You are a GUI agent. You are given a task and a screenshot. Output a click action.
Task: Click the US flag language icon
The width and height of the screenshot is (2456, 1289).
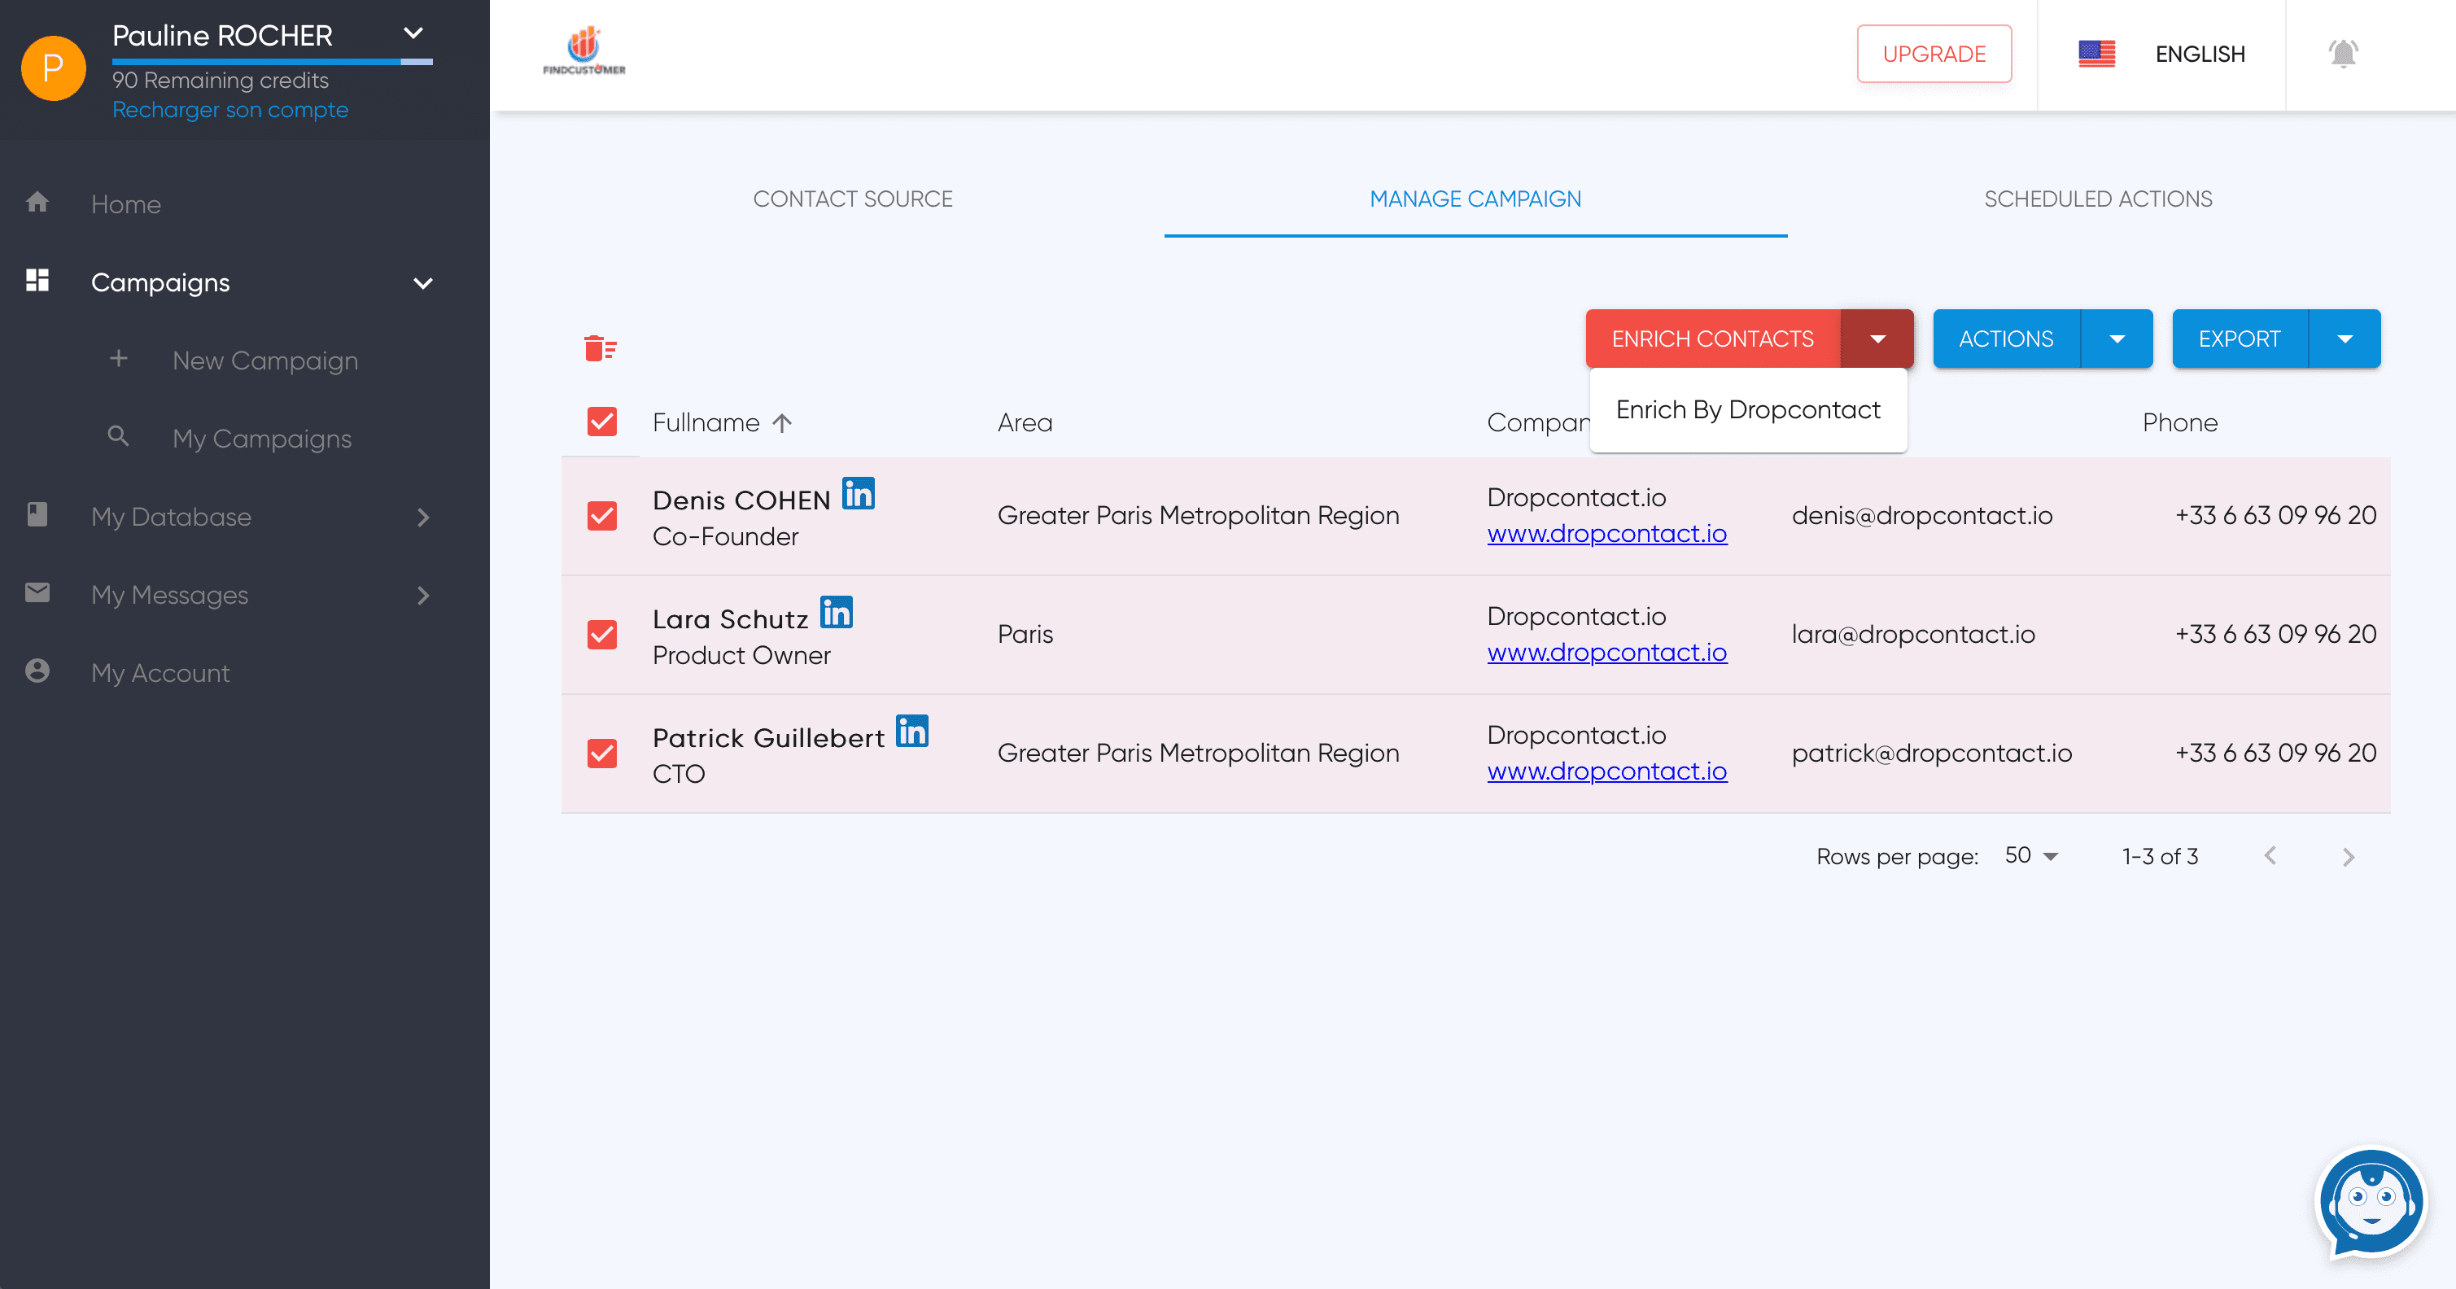pos(2096,55)
